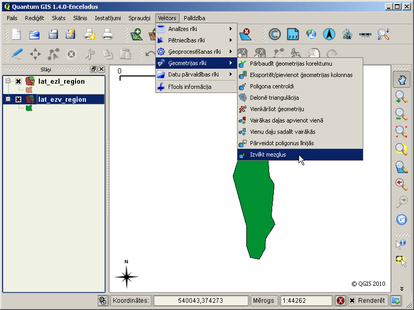Choose Vienkāršot ģeometriju menu entry

coord(300,109)
